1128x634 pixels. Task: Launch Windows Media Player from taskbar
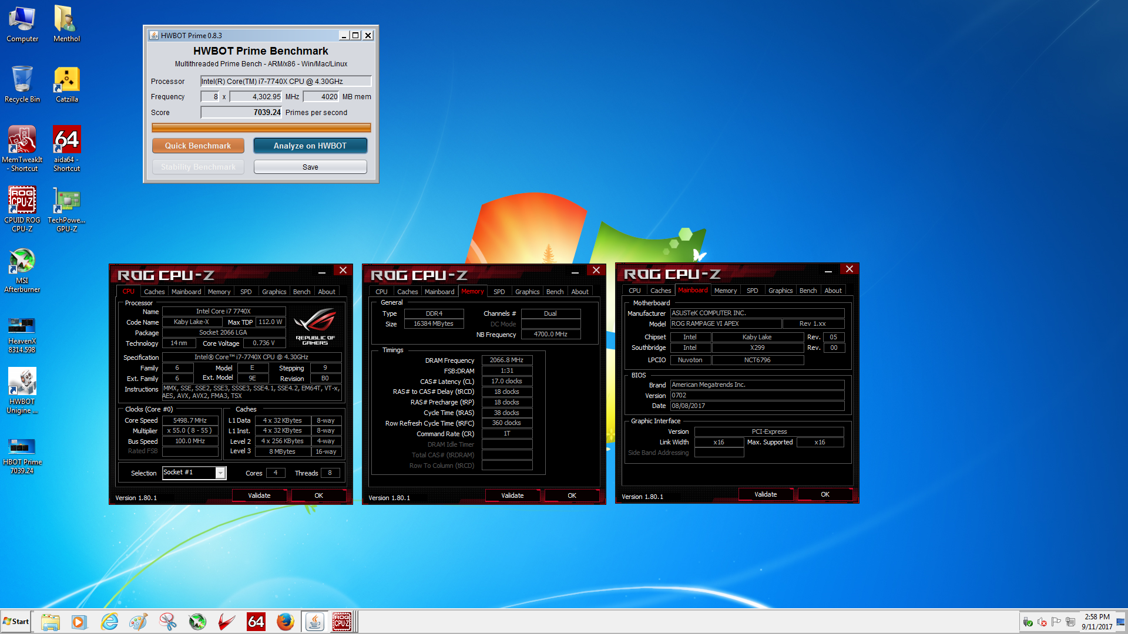click(79, 622)
